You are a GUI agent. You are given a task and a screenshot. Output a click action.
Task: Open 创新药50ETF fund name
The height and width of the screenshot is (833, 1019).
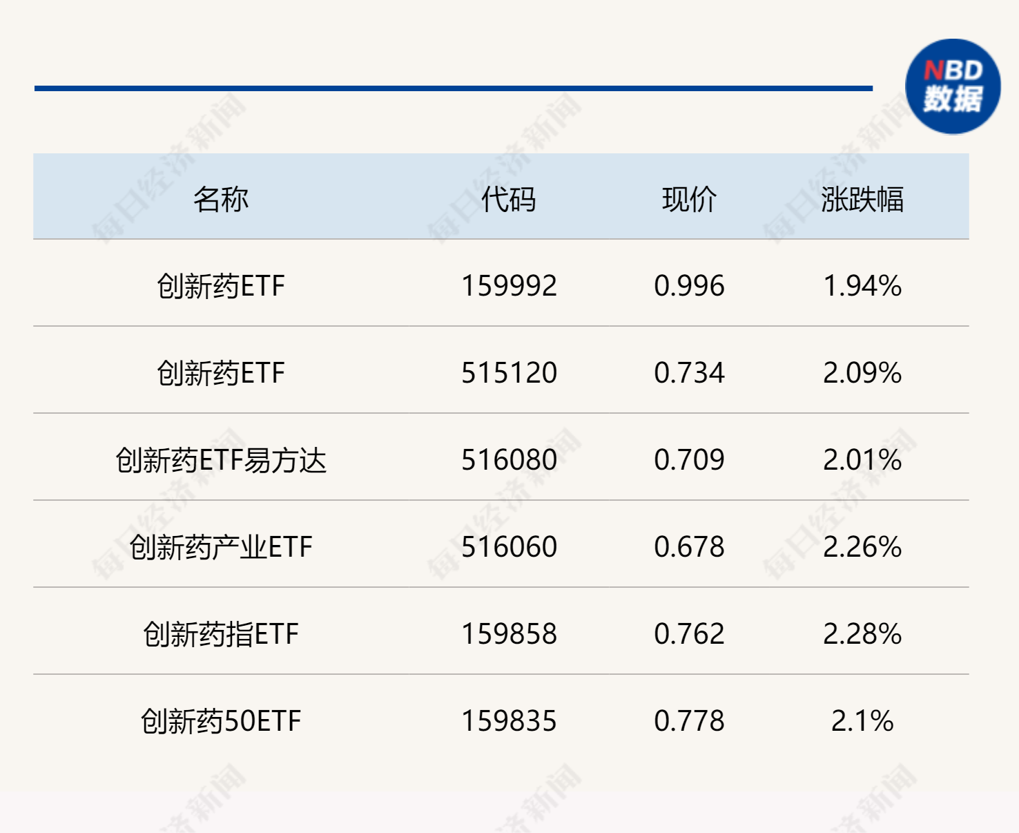pos(220,721)
